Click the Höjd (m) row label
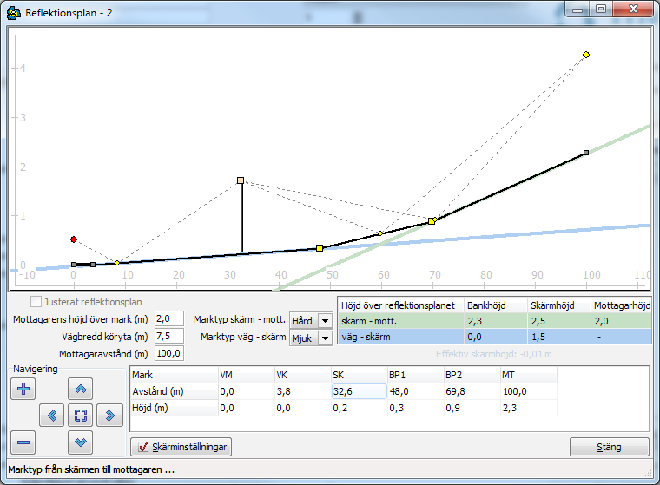 click(x=175, y=408)
